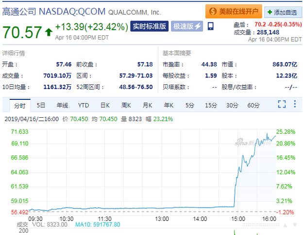This screenshot has height=235, width=306.
Task: Click the 每股收益 value 1.59
Action: pos(211,76)
